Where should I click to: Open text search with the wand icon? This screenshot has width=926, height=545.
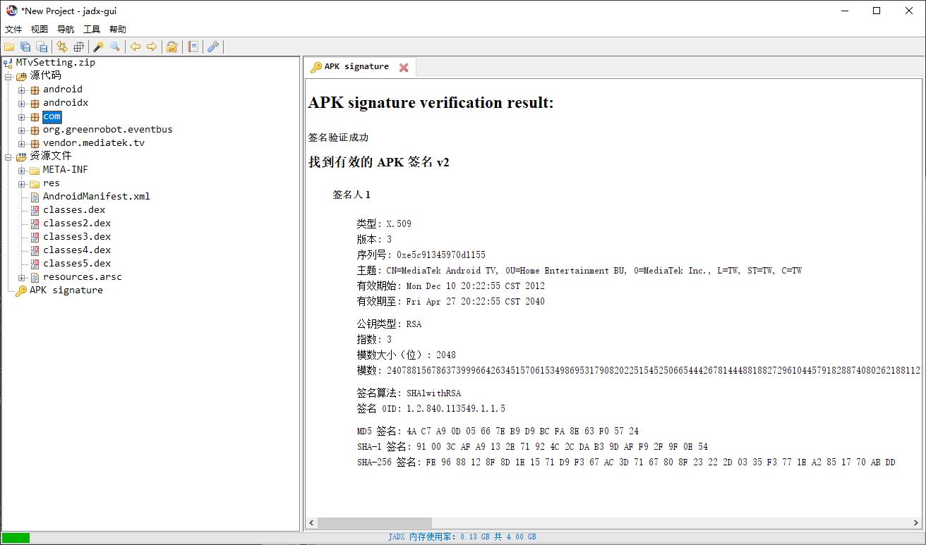point(99,47)
